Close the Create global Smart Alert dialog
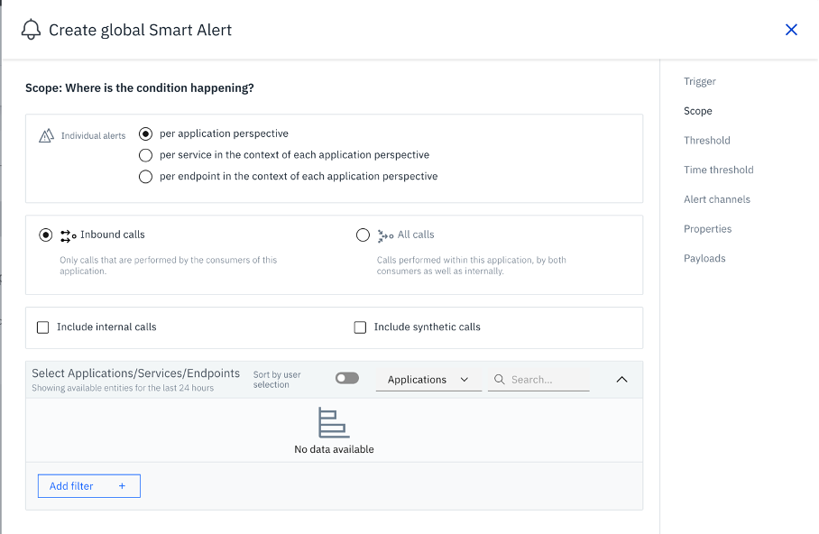Image resolution: width=819 pixels, height=534 pixels. point(791,30)
